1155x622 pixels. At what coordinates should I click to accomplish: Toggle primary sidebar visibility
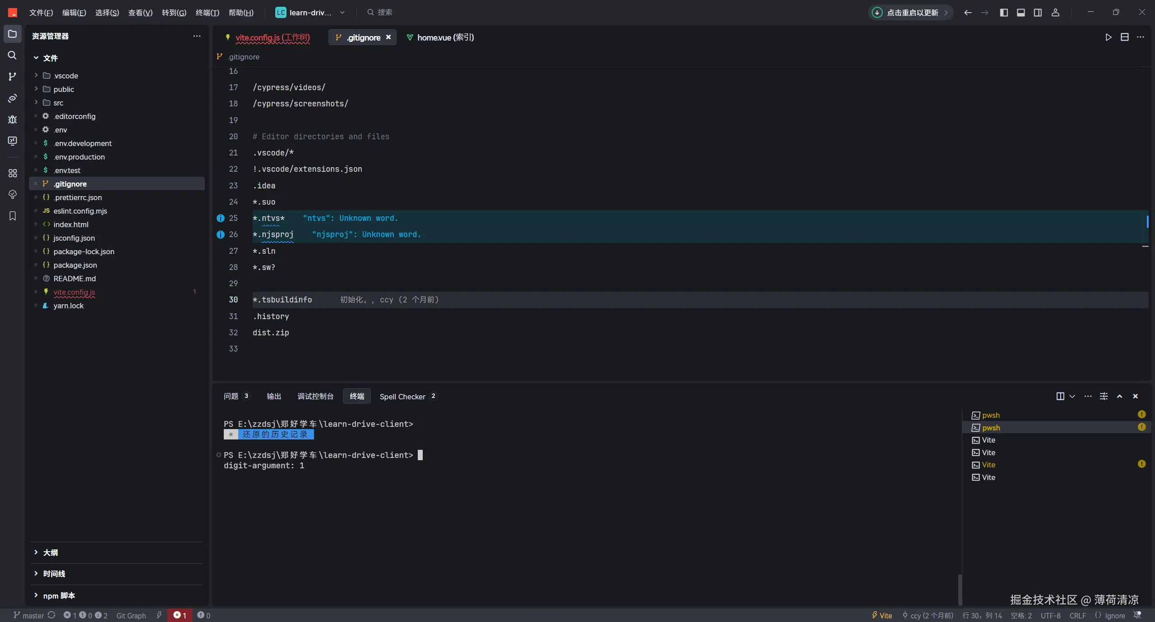point(1004,13)
